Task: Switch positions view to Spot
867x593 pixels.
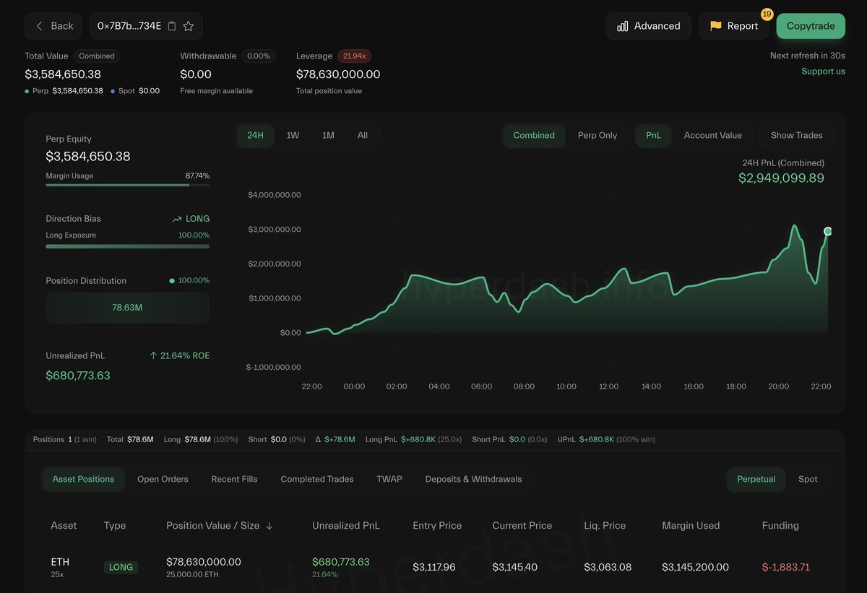Action: click(808, 479)
